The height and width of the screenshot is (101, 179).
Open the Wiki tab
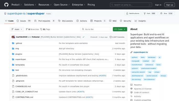click(113, 21)
